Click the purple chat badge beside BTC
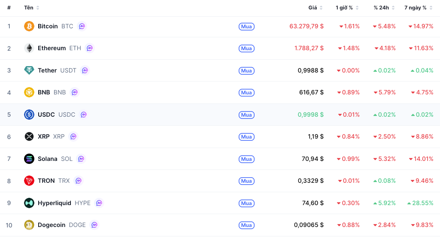This screenshot has width=440, height=239. 82,26
